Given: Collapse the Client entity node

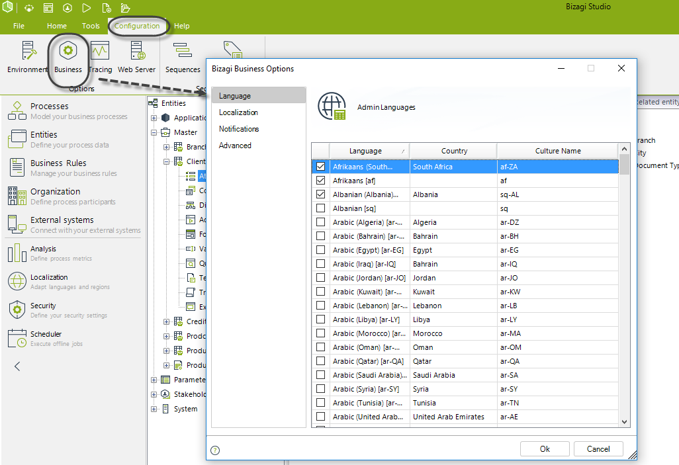Looking at the screenshot, I should point(166,161).
